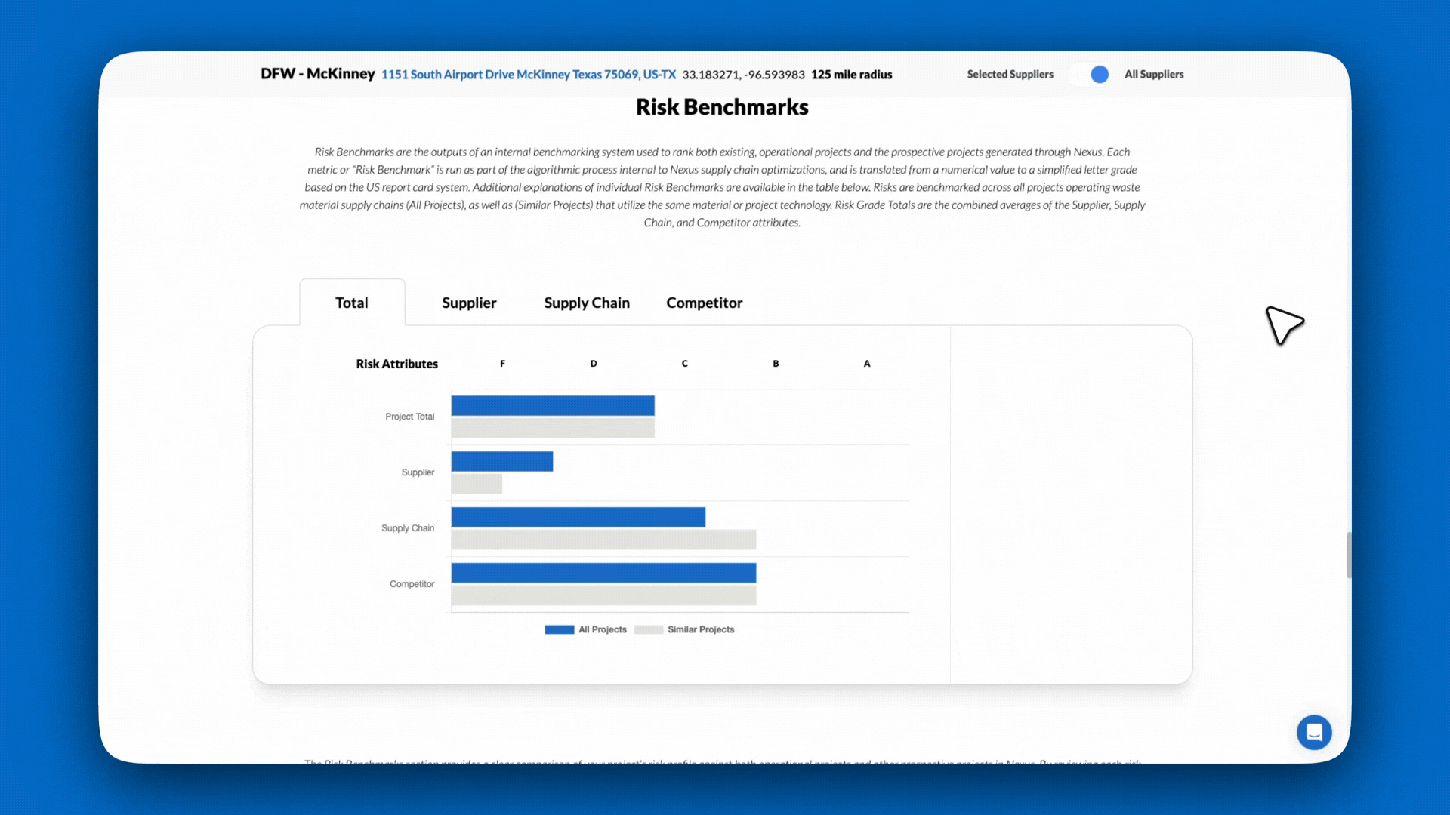This screenshot has height=815, width=1450.
Task: Click the gray Project Total bar
Action: (x=553, y=429)
